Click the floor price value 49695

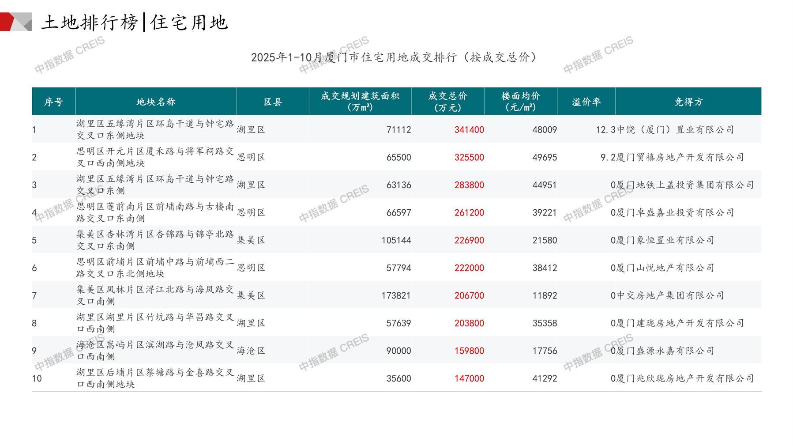click(x=544, y=158)
